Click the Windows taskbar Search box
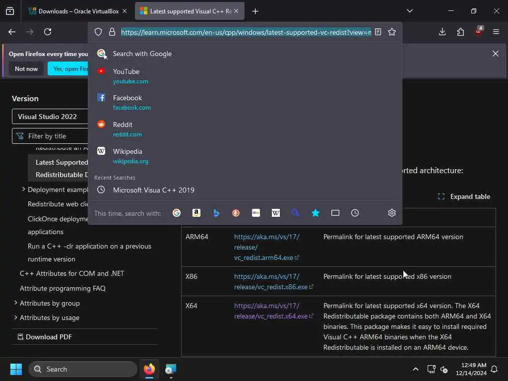 coord(83,369)
